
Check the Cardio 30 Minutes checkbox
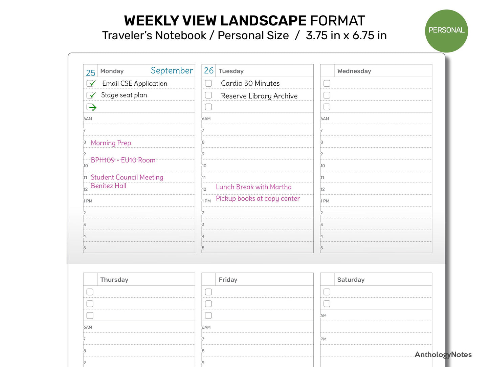(208, 83)
